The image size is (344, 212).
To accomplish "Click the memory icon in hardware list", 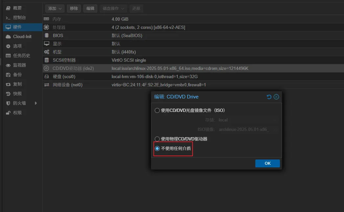I will tap(47, 19).
